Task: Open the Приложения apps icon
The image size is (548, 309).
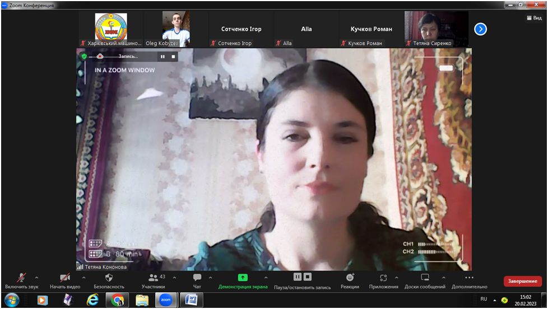Action: (383, 278)
